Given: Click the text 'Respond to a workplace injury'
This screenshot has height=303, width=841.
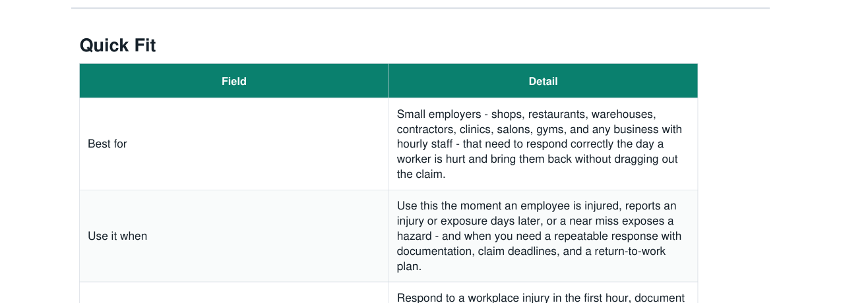Looking at the screenshot, I should [541, 297].
